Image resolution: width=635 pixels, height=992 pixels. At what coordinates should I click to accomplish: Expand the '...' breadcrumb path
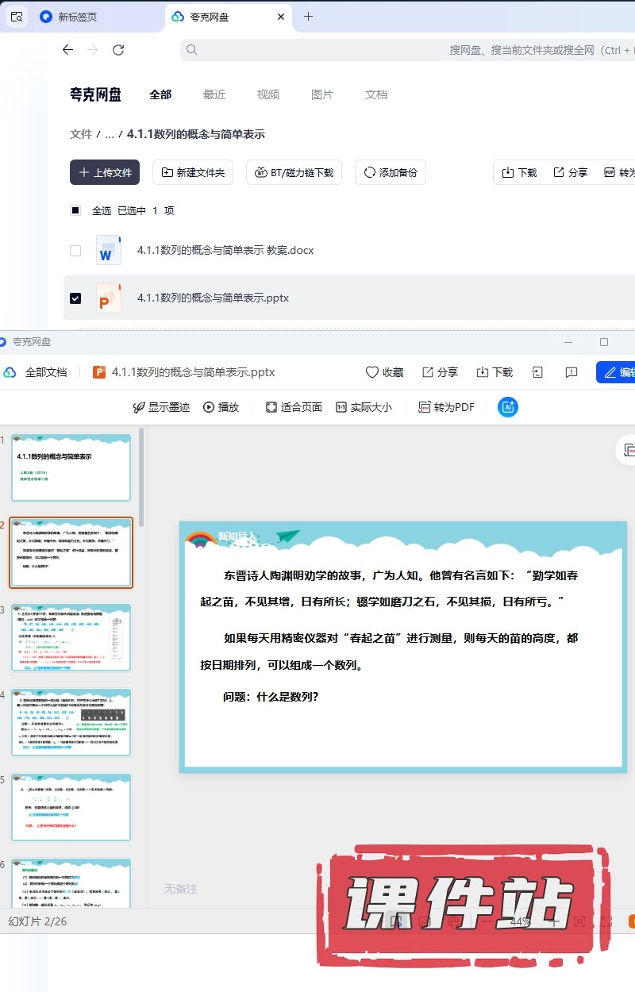110,135
